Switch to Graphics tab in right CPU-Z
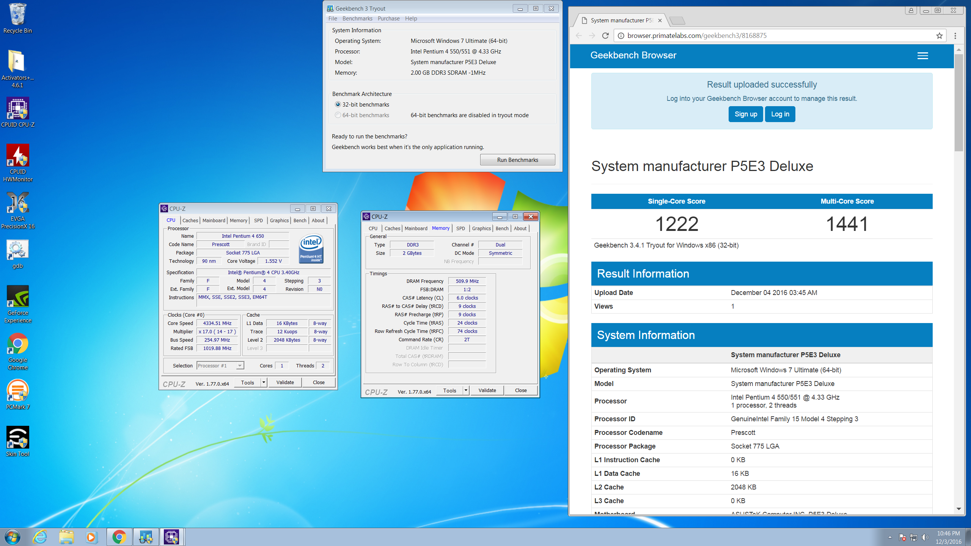This screenshot has width=971, height=546. click(481, 228)
